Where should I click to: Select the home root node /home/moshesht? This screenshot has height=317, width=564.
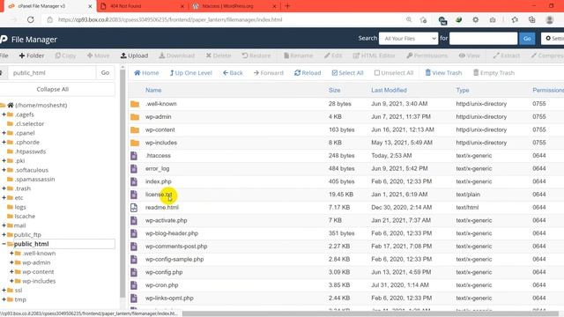[41, 106]
